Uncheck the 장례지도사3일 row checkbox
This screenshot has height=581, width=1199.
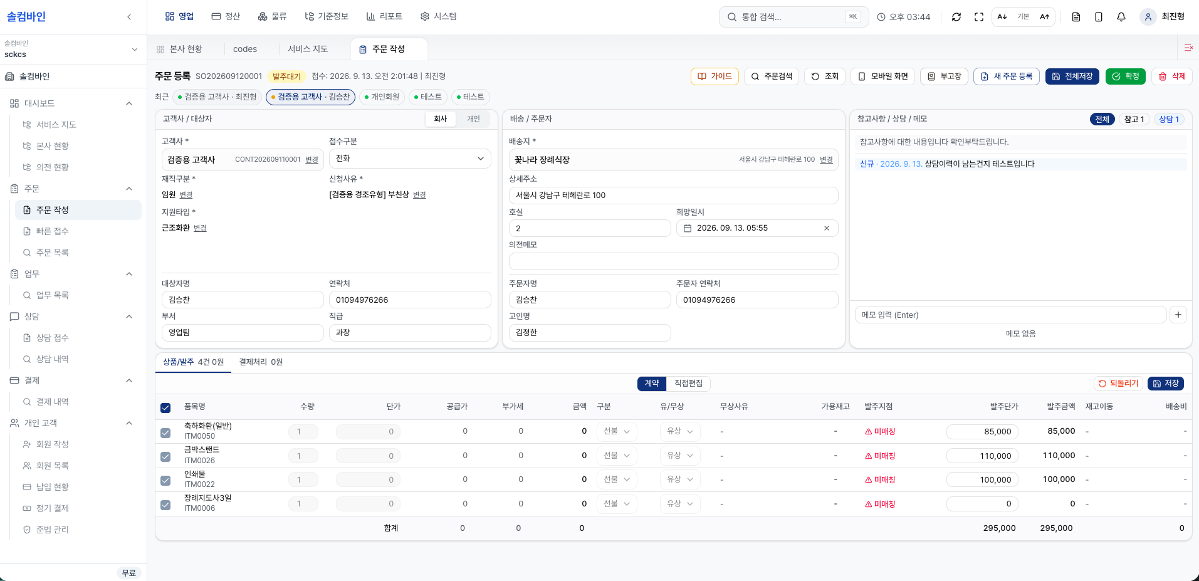click(165, 505)
